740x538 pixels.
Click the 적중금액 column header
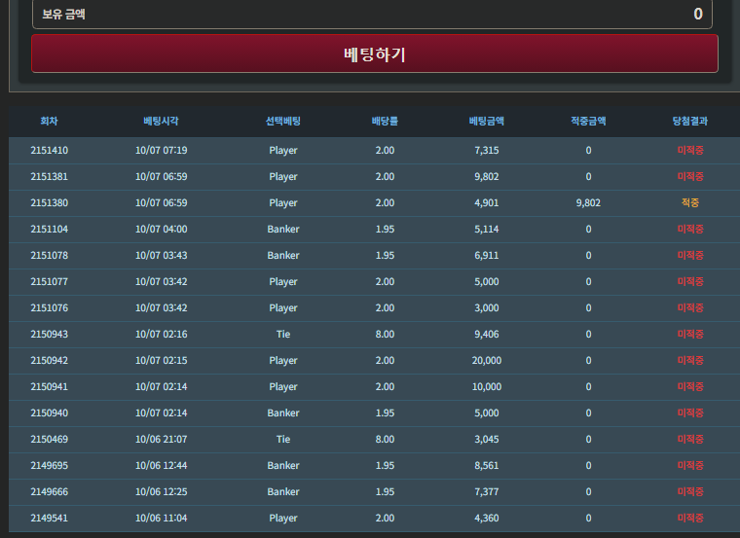(588, 122)
